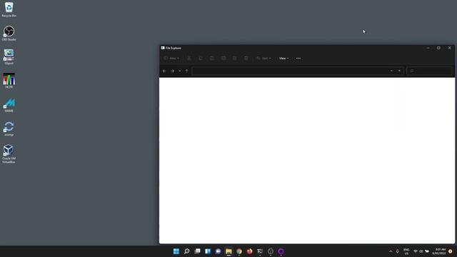This screenshot has height=257, width=457.
Task: Maximize the File Explorer window
Action: click(438, 48)
